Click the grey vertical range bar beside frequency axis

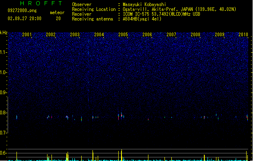(8, 115)
